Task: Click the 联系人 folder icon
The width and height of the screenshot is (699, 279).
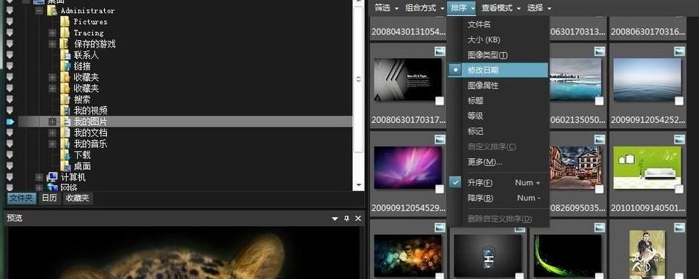Action: (65, 55)
